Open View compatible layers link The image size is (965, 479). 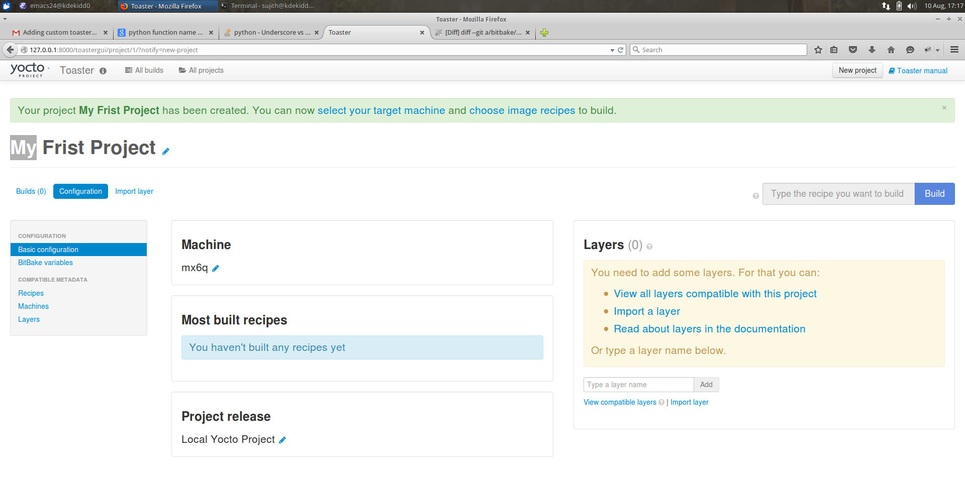pyautogui.click(x=620, y=402)
